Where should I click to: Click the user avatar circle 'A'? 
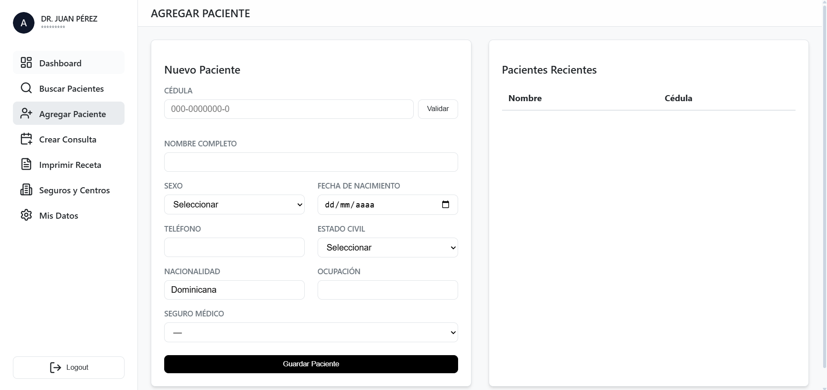coord(24,23)
